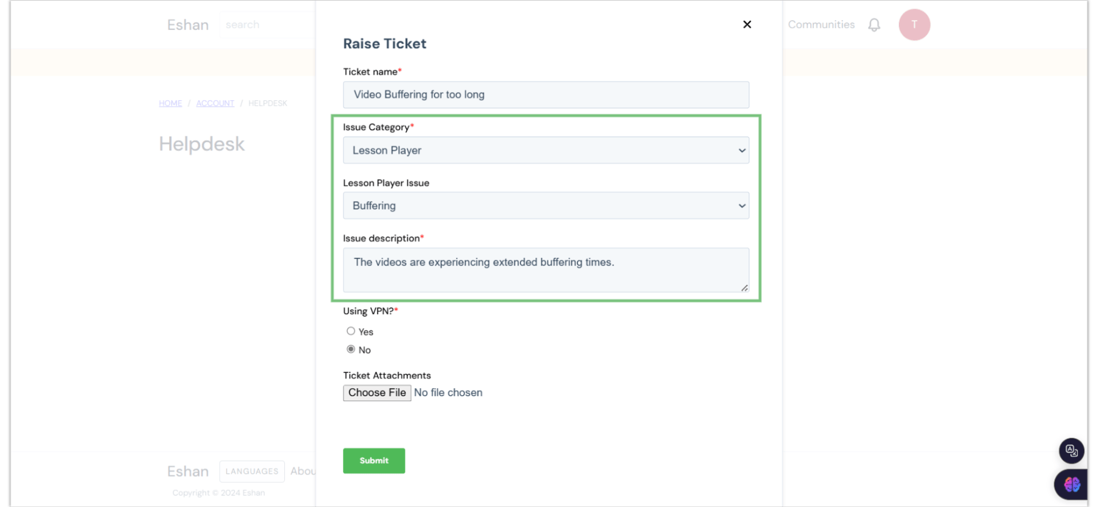This screenshot has width=1098, height=507.
Task: Click the Eshan logo in the header
Action: (x=188, y=25)
